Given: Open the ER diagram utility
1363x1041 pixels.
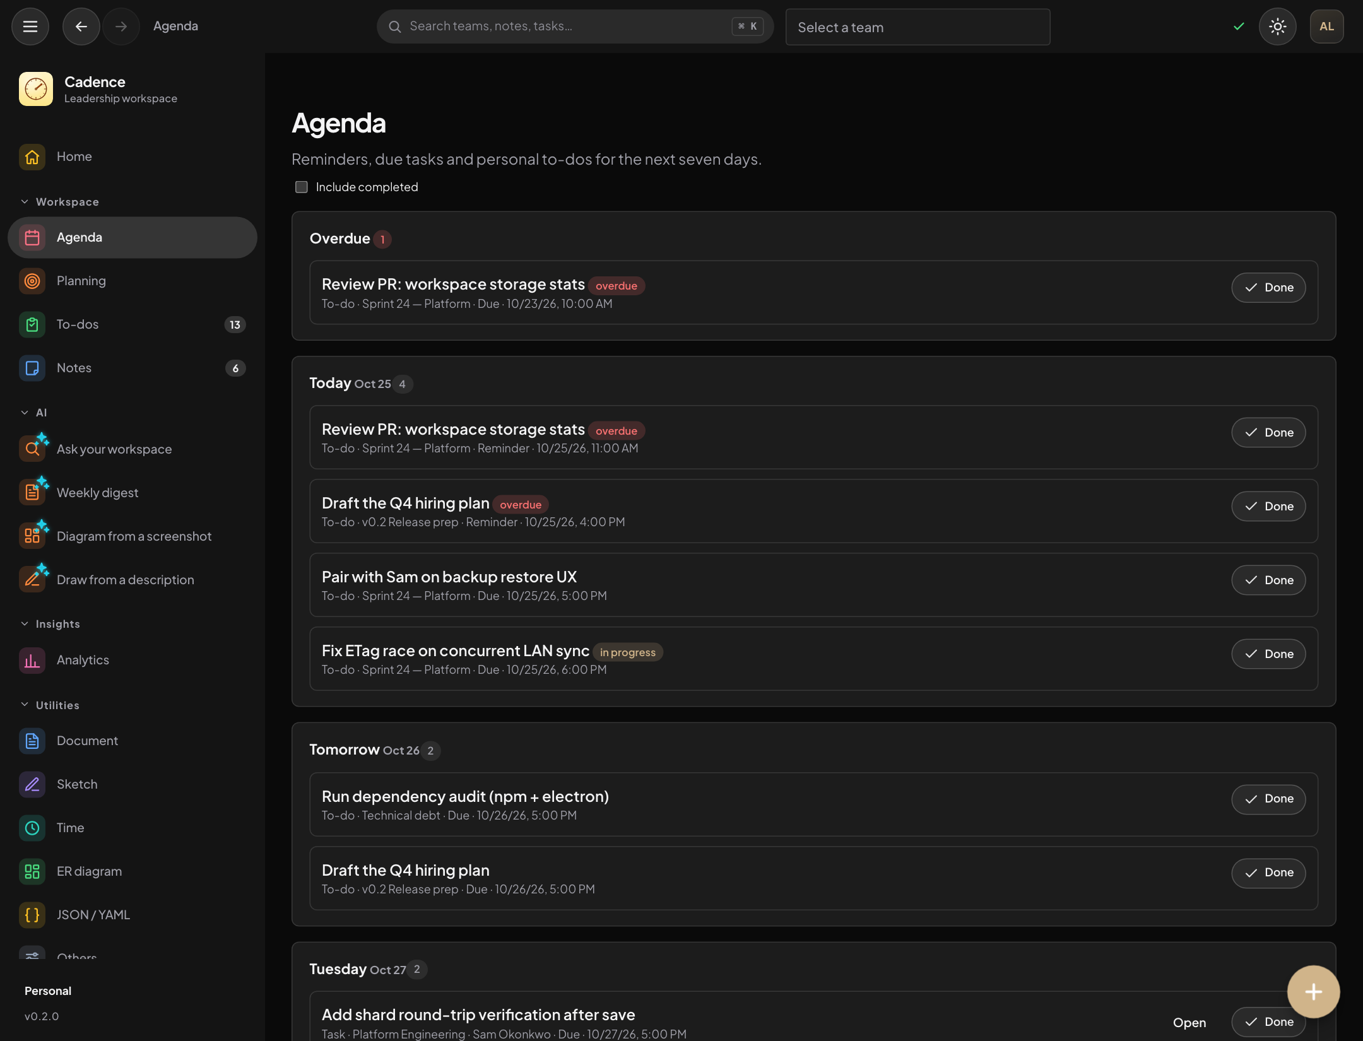Looking at the screenshot, I should (133, 871).
